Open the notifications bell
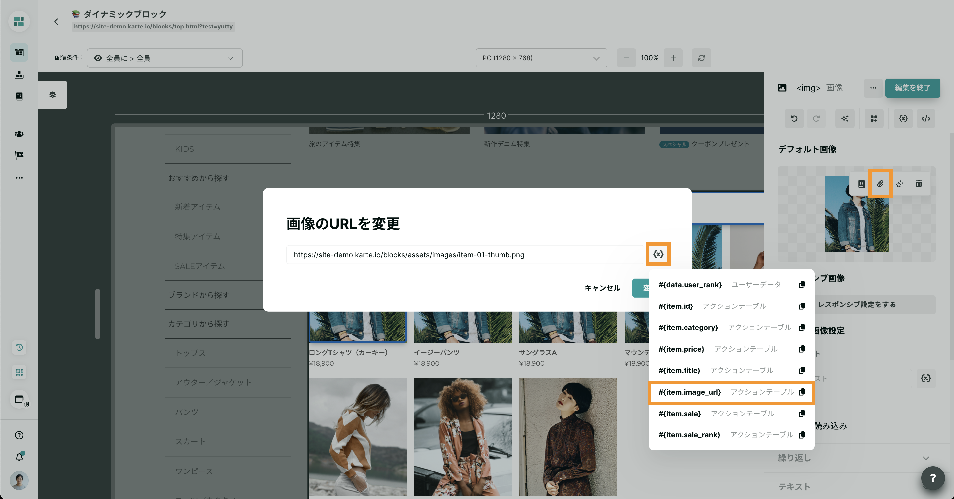 (19, 457)
